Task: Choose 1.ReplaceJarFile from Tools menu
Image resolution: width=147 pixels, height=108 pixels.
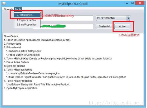Action: (27, 20)
